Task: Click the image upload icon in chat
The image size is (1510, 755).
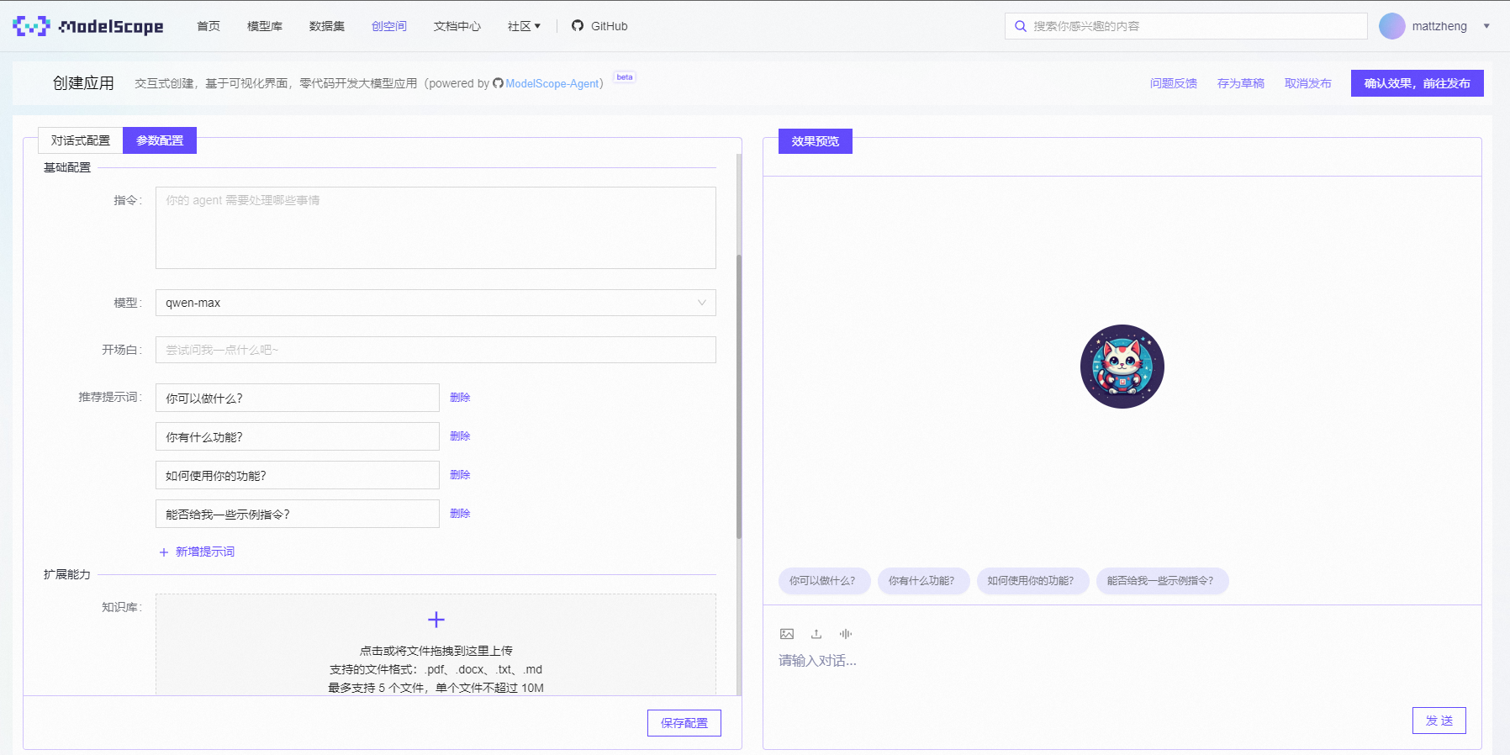Action: tap(787, 634)
